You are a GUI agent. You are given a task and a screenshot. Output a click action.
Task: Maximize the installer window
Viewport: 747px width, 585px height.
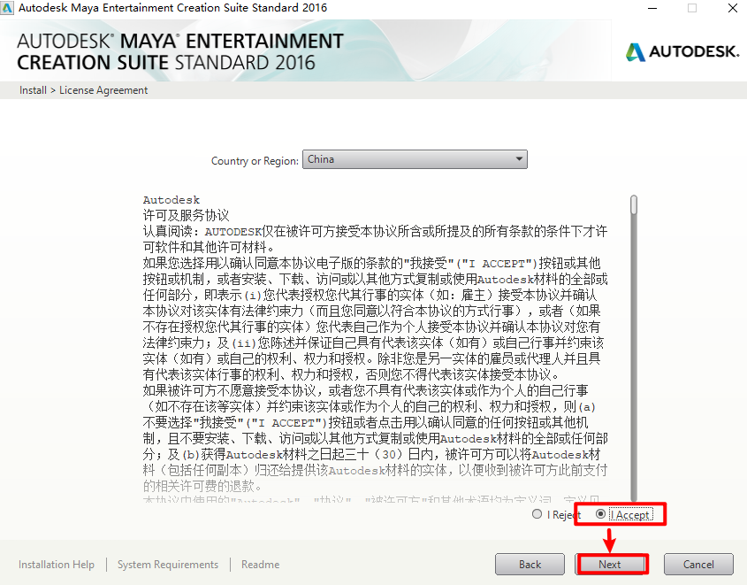tap(691, 8)
